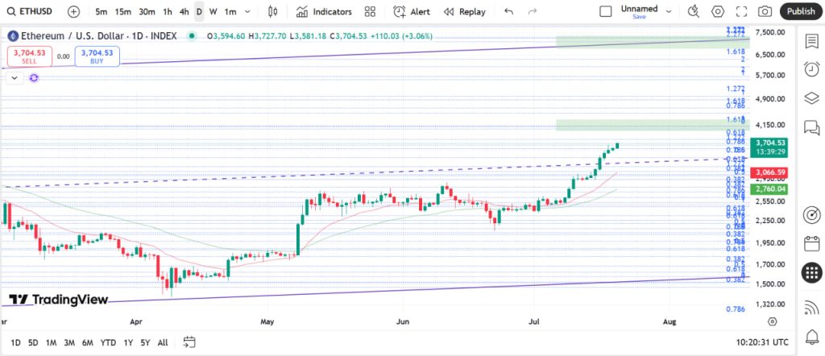
Task: Select the D daily timeframe
Action: click(x=199, y=11)
